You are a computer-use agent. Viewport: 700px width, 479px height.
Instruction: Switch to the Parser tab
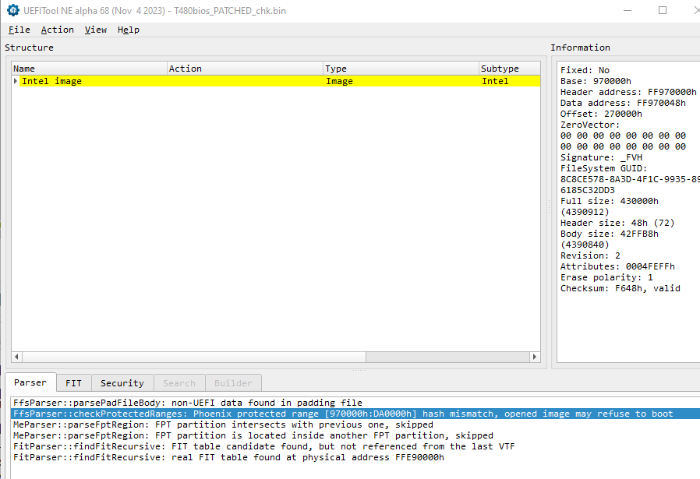pyautogui.click(x=30, y=382)
